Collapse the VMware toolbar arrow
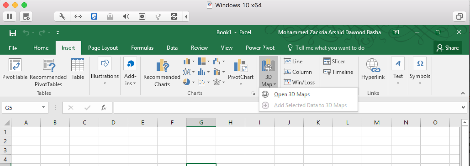 click(x=186, y=16)
